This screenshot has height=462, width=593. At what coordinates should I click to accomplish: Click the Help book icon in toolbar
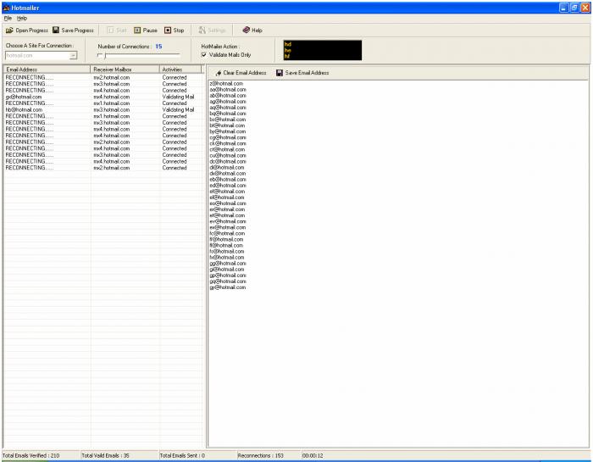tap(247, 30)
